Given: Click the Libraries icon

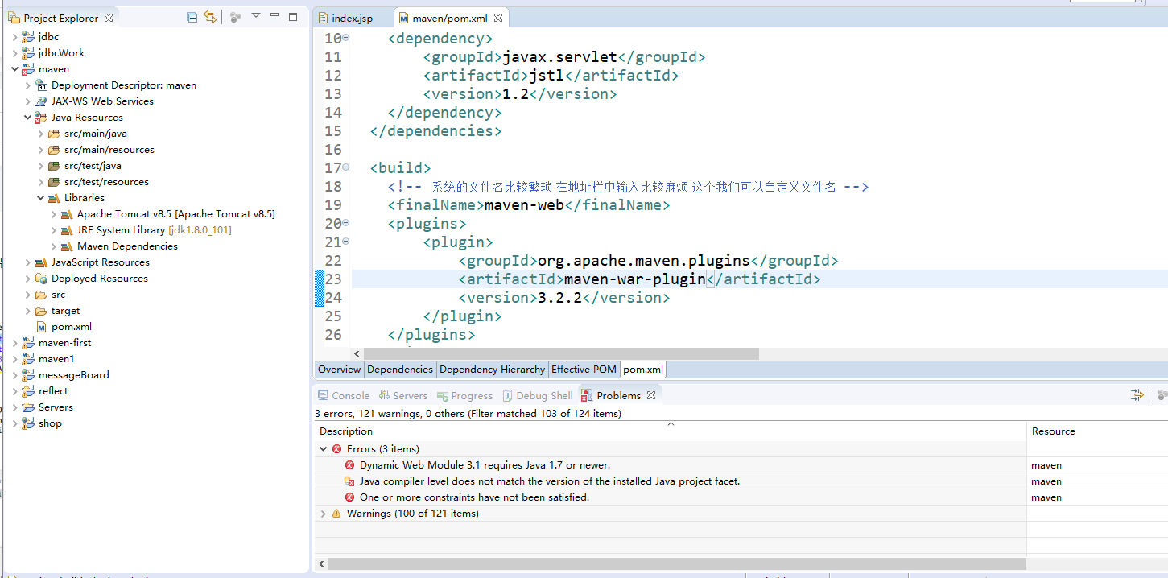Looking at the screenshot, I should coord(55,197).
